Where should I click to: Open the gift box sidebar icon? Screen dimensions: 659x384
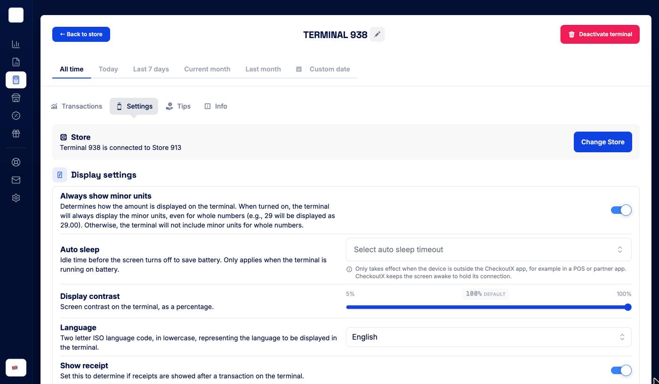point(16,133)
